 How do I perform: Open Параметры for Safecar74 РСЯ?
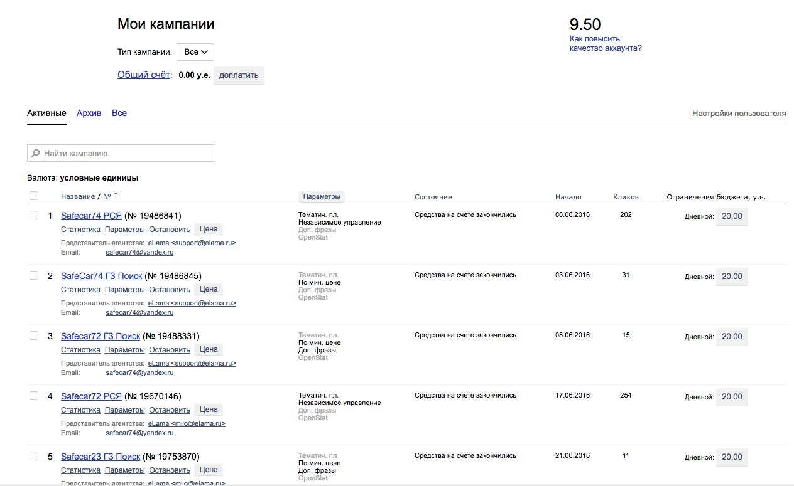click(125, 230)
